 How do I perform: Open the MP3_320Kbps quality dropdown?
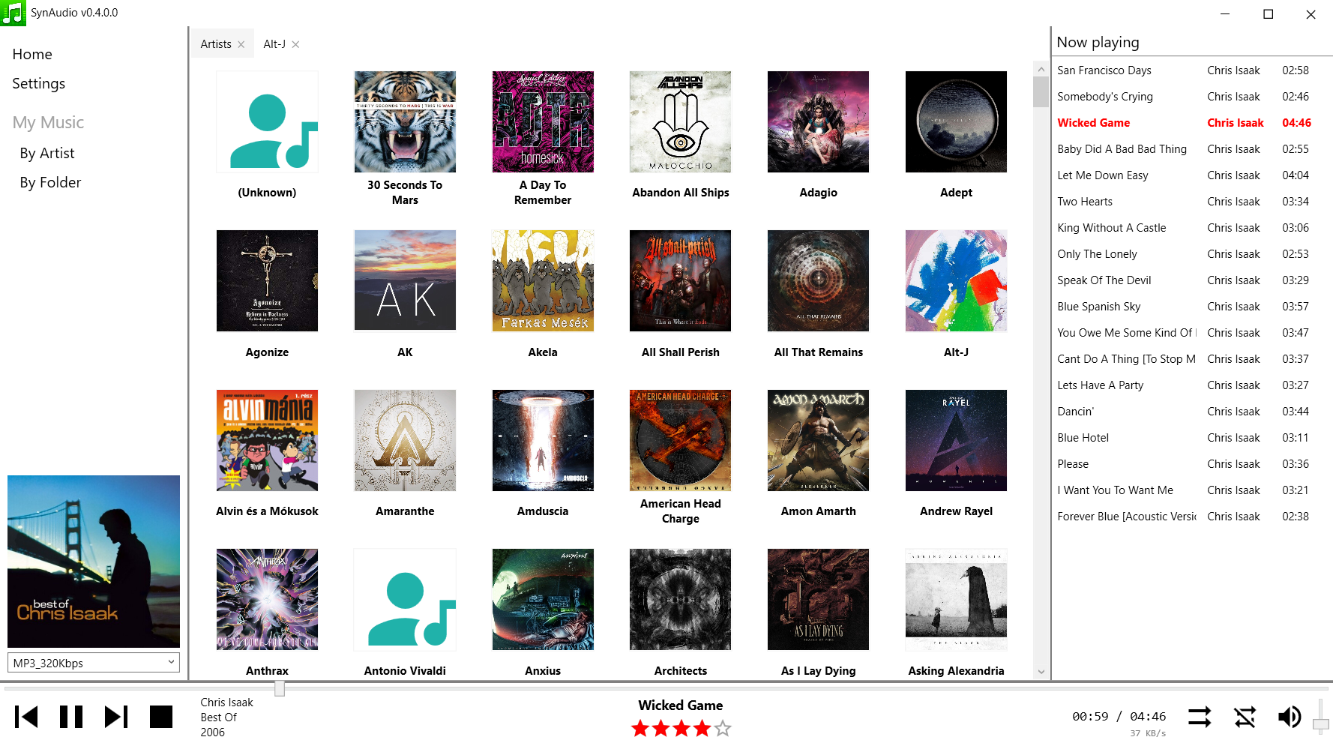click(x=94, y=662)
